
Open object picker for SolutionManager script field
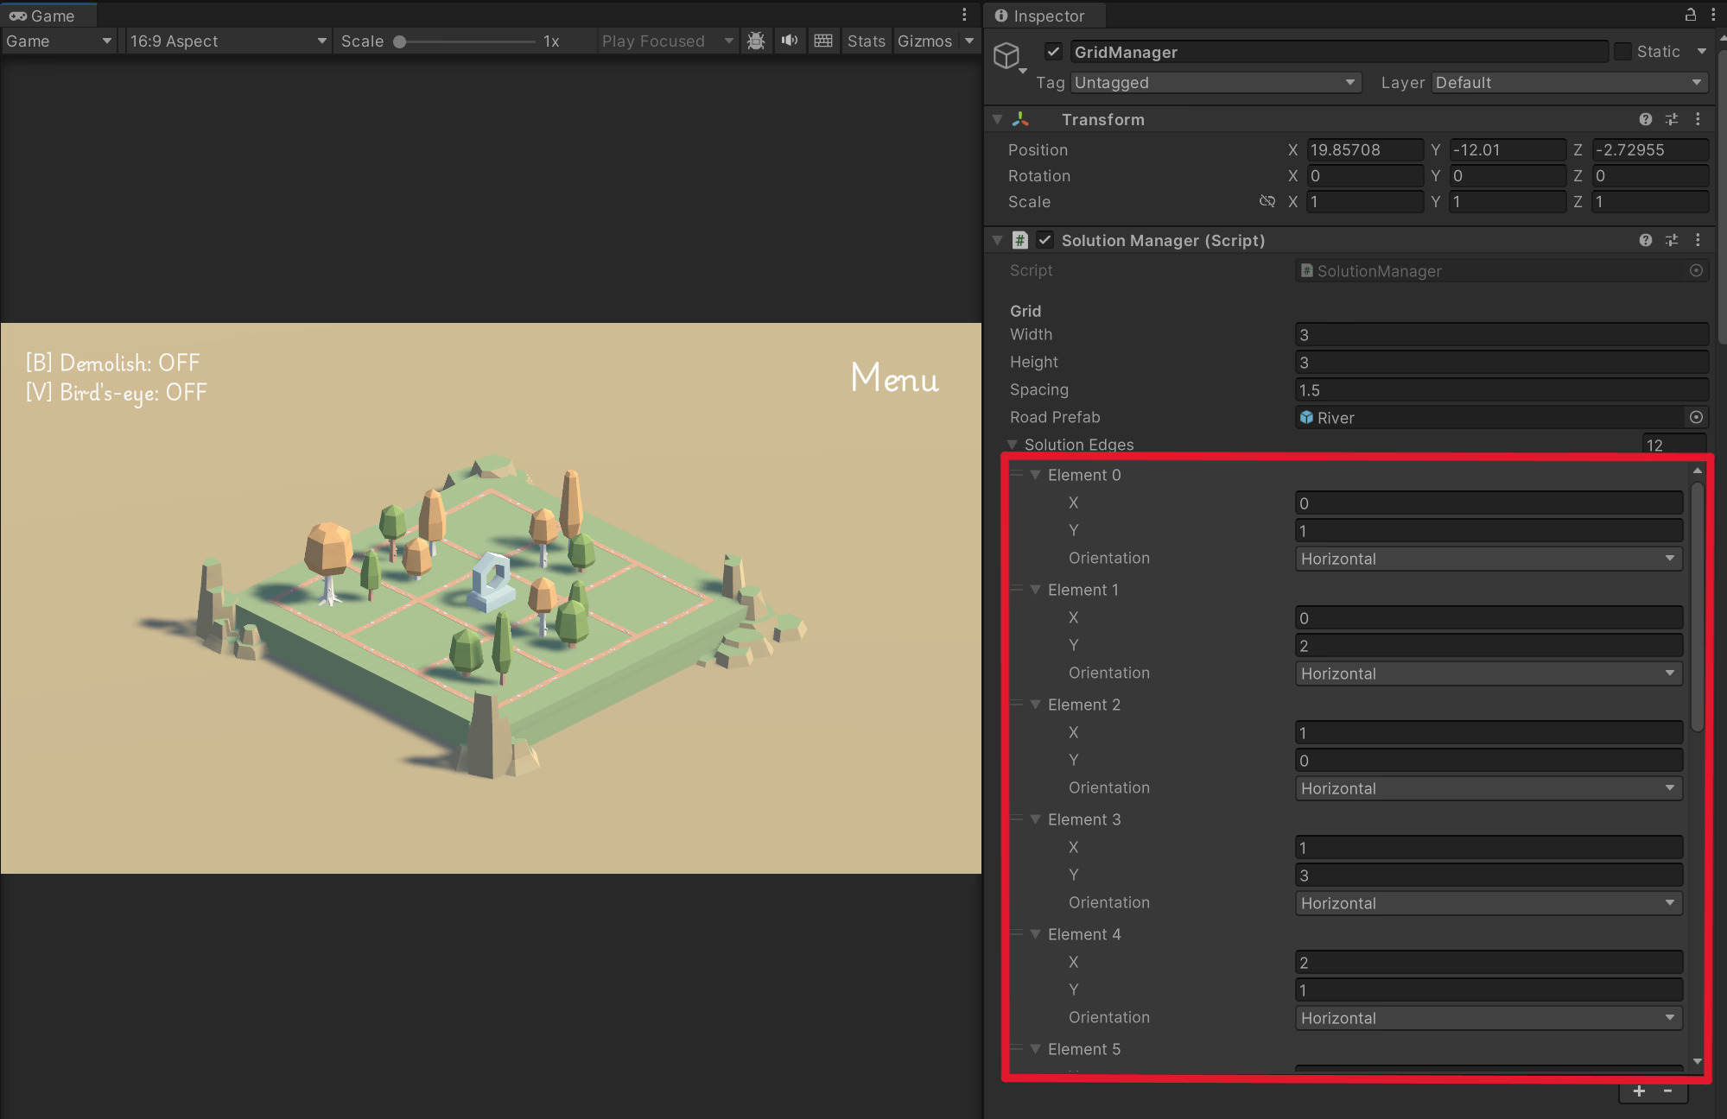pyautogui.click(x=1697, y=270)
